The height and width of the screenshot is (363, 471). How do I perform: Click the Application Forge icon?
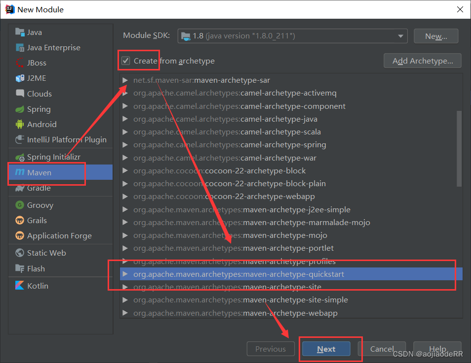[20, 235]
